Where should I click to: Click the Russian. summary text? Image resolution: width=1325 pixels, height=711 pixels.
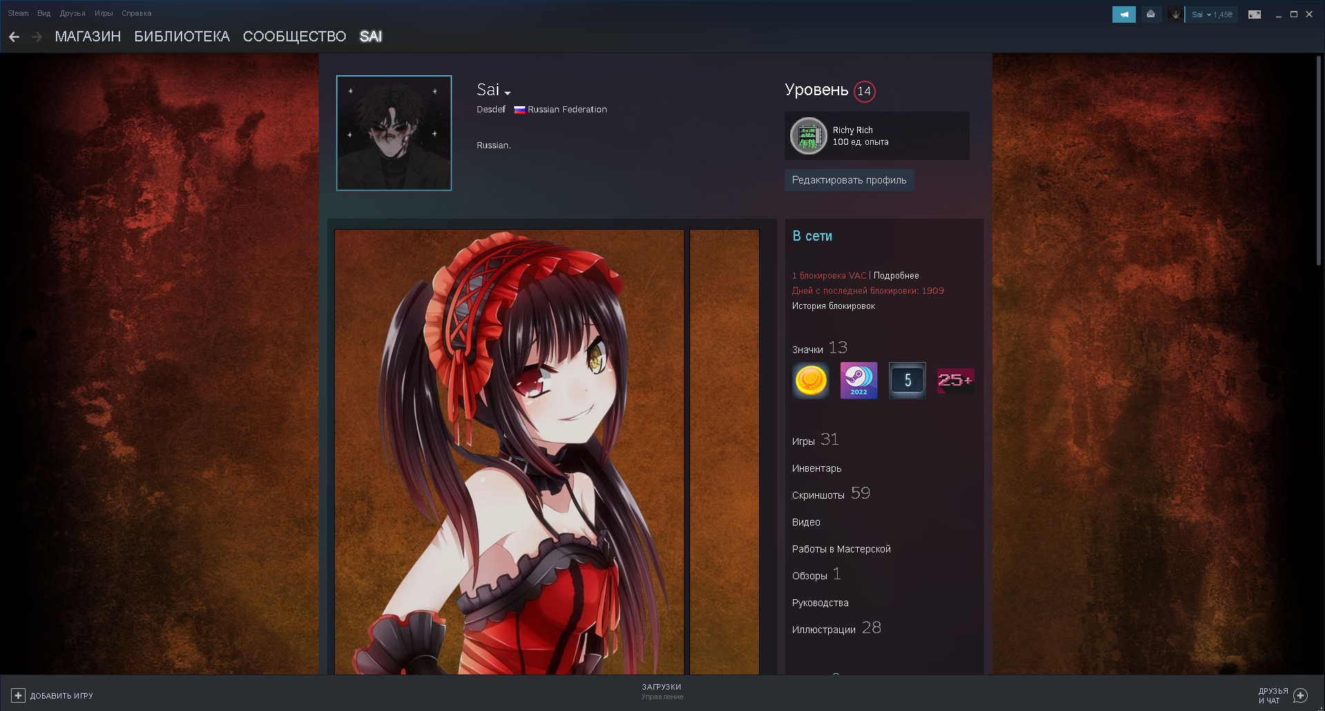(494, 146)
